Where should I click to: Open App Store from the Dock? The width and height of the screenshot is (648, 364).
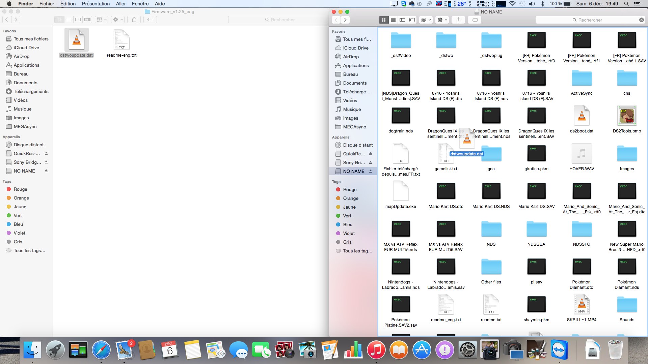(x=422, y=350)
